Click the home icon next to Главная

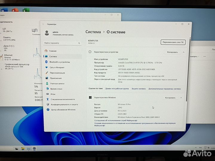coord(46,51)
